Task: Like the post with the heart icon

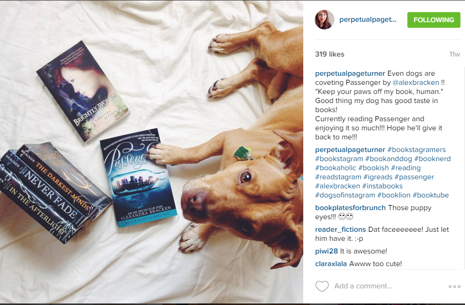Action: click(x=322, y=286)
